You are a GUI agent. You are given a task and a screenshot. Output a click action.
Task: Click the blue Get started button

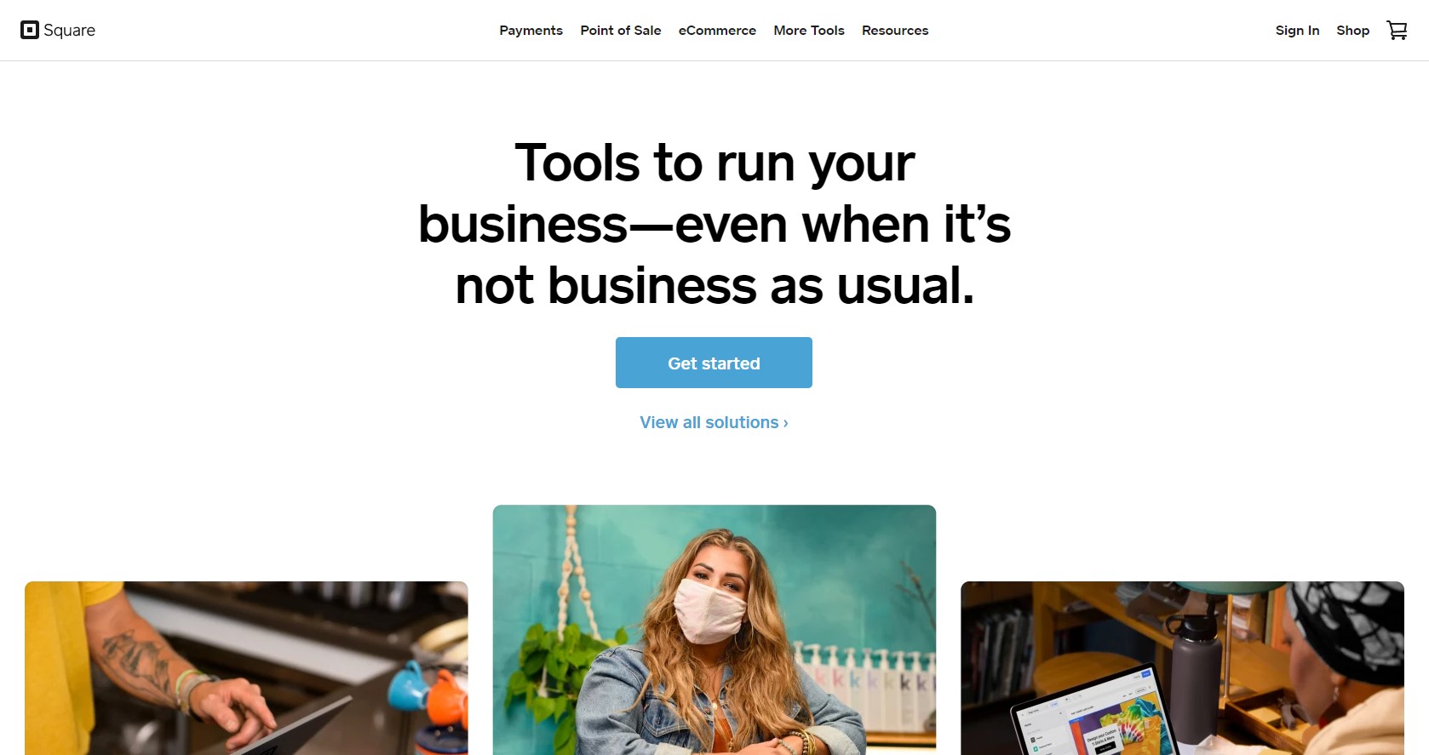pos(714,363)
